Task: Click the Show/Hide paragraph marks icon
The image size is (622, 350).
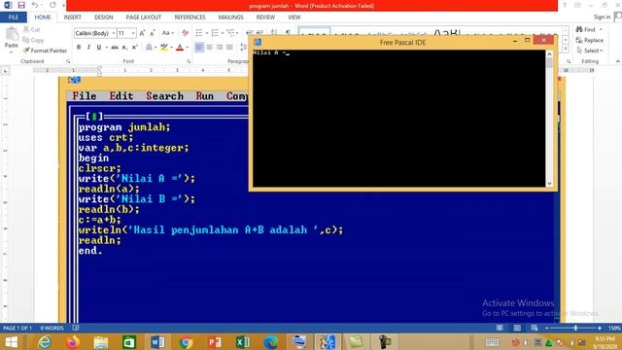Action: (288, 32)
